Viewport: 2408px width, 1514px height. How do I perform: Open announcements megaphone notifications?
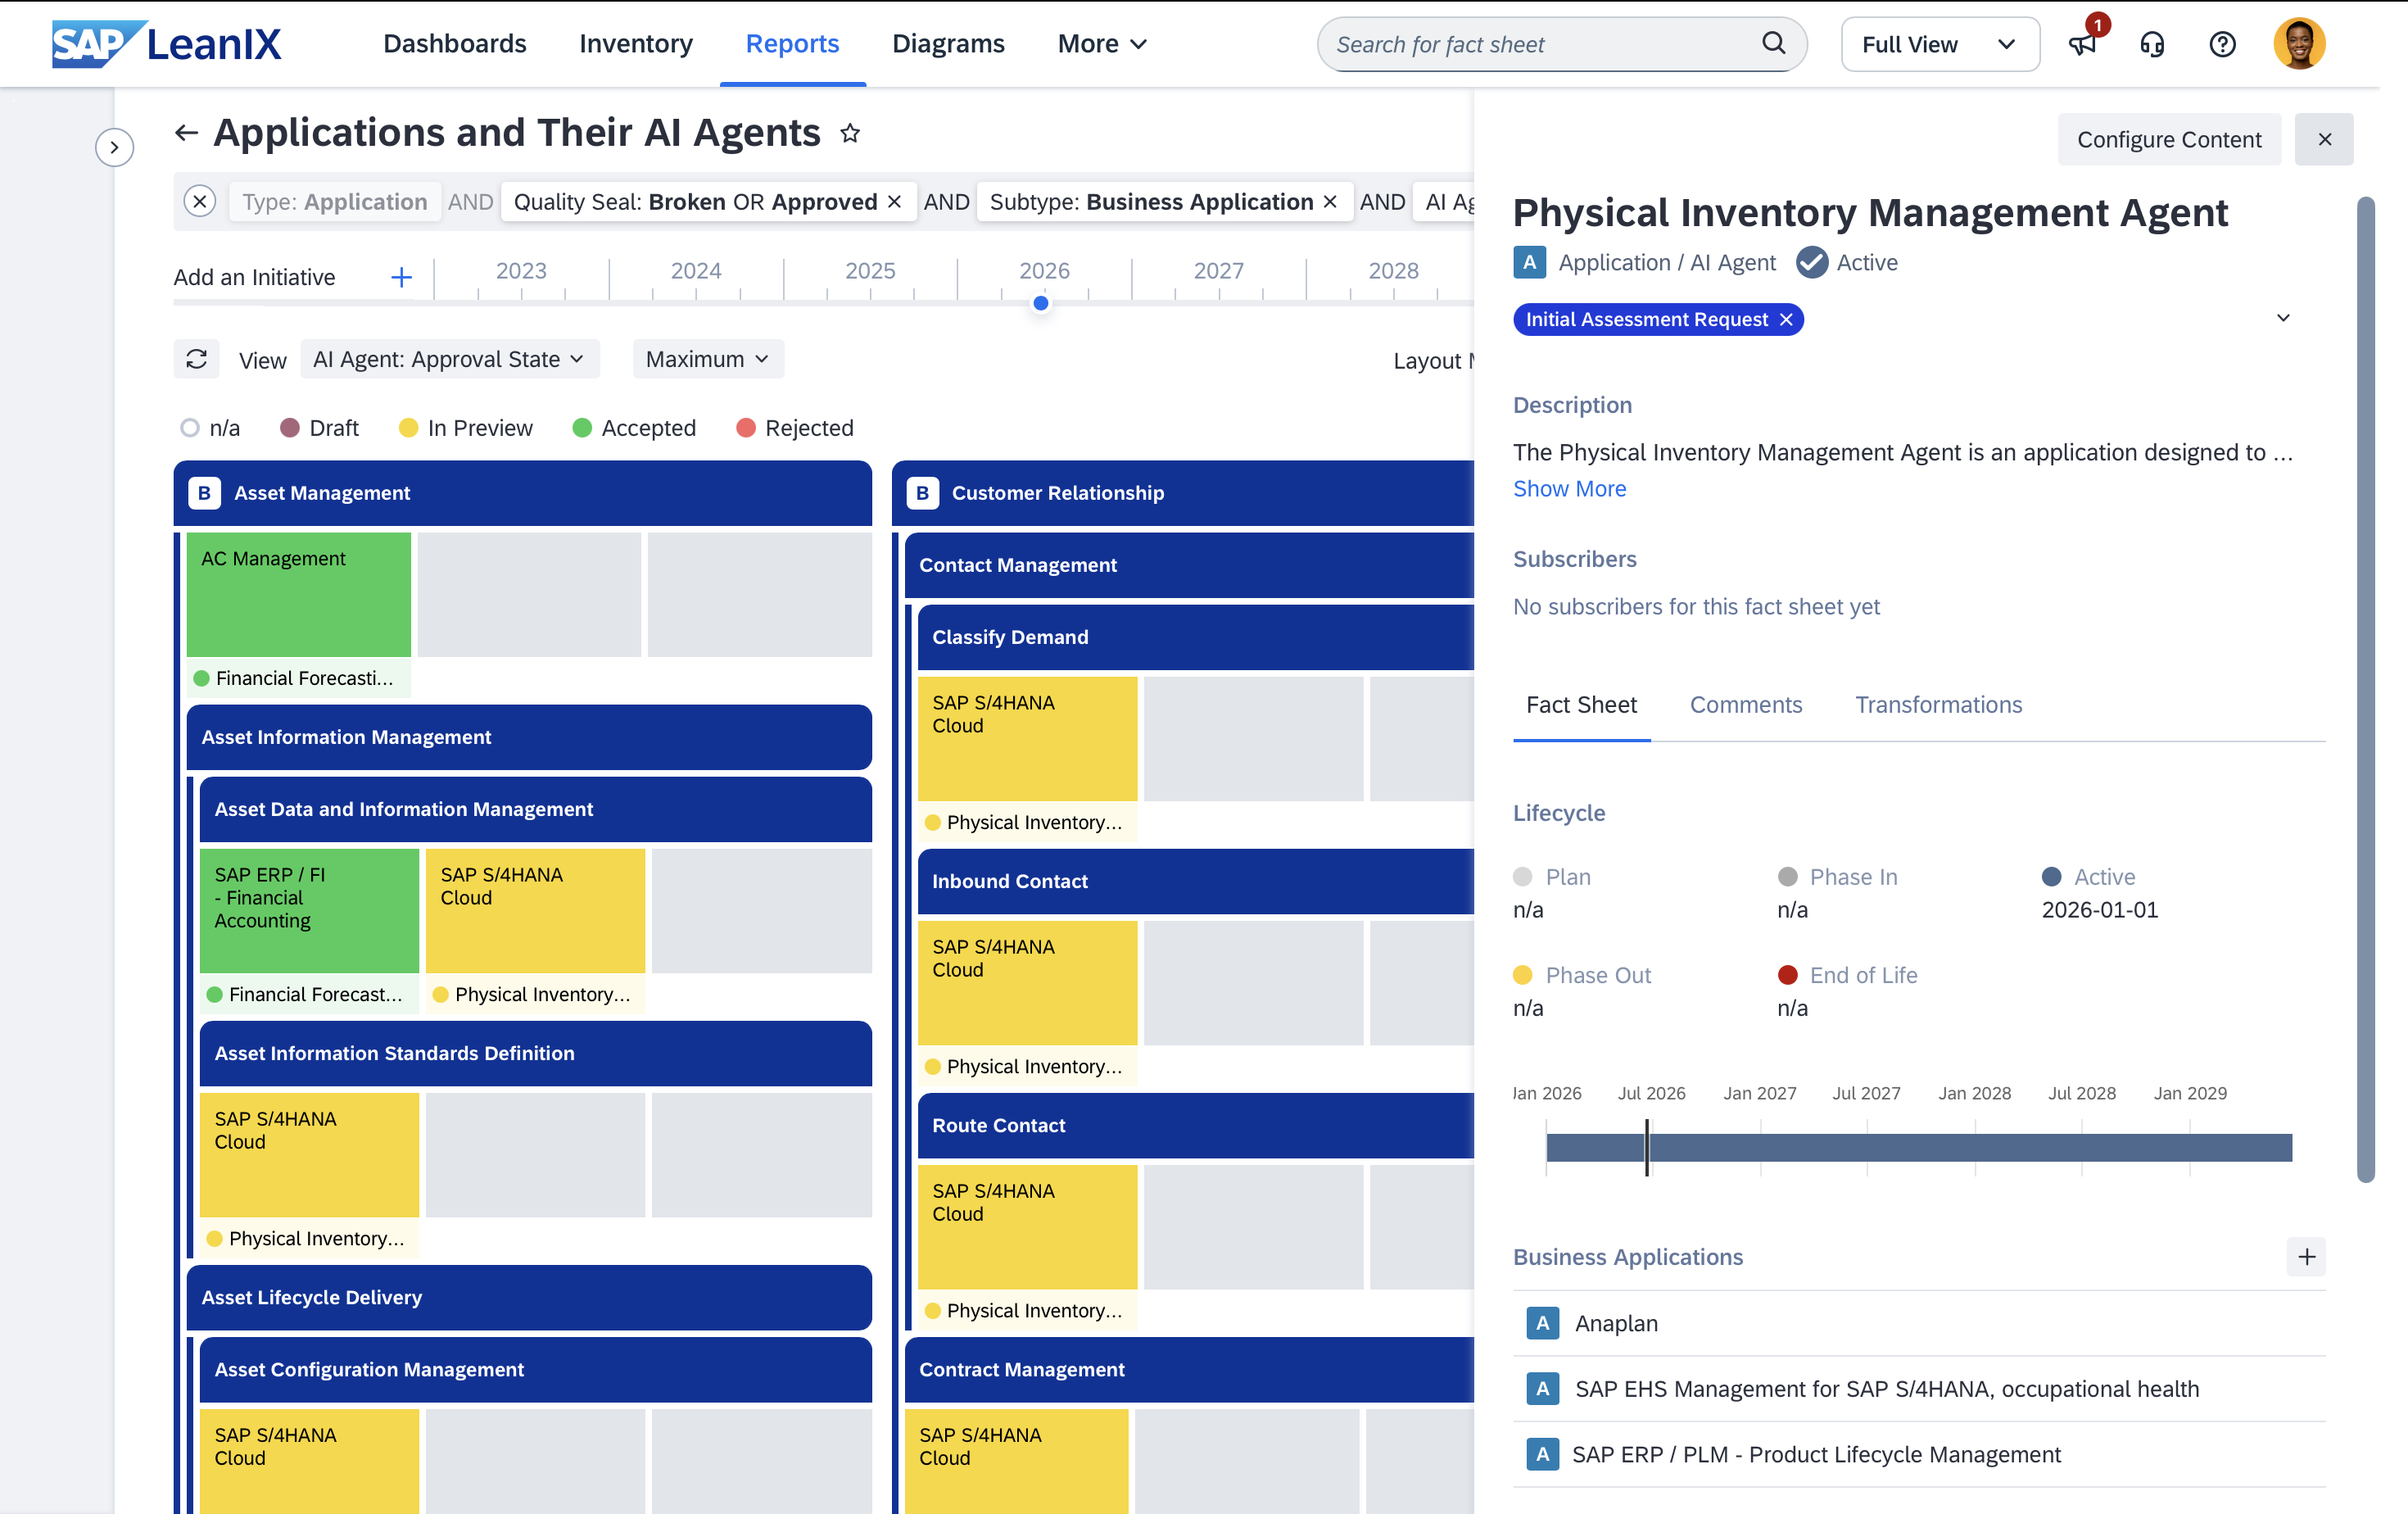tap(2083, 44)
